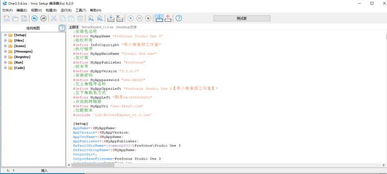Pause the running setup
The height and width of the screenshot is (174, 387).
pyautogui.click(x=139, y=18)
